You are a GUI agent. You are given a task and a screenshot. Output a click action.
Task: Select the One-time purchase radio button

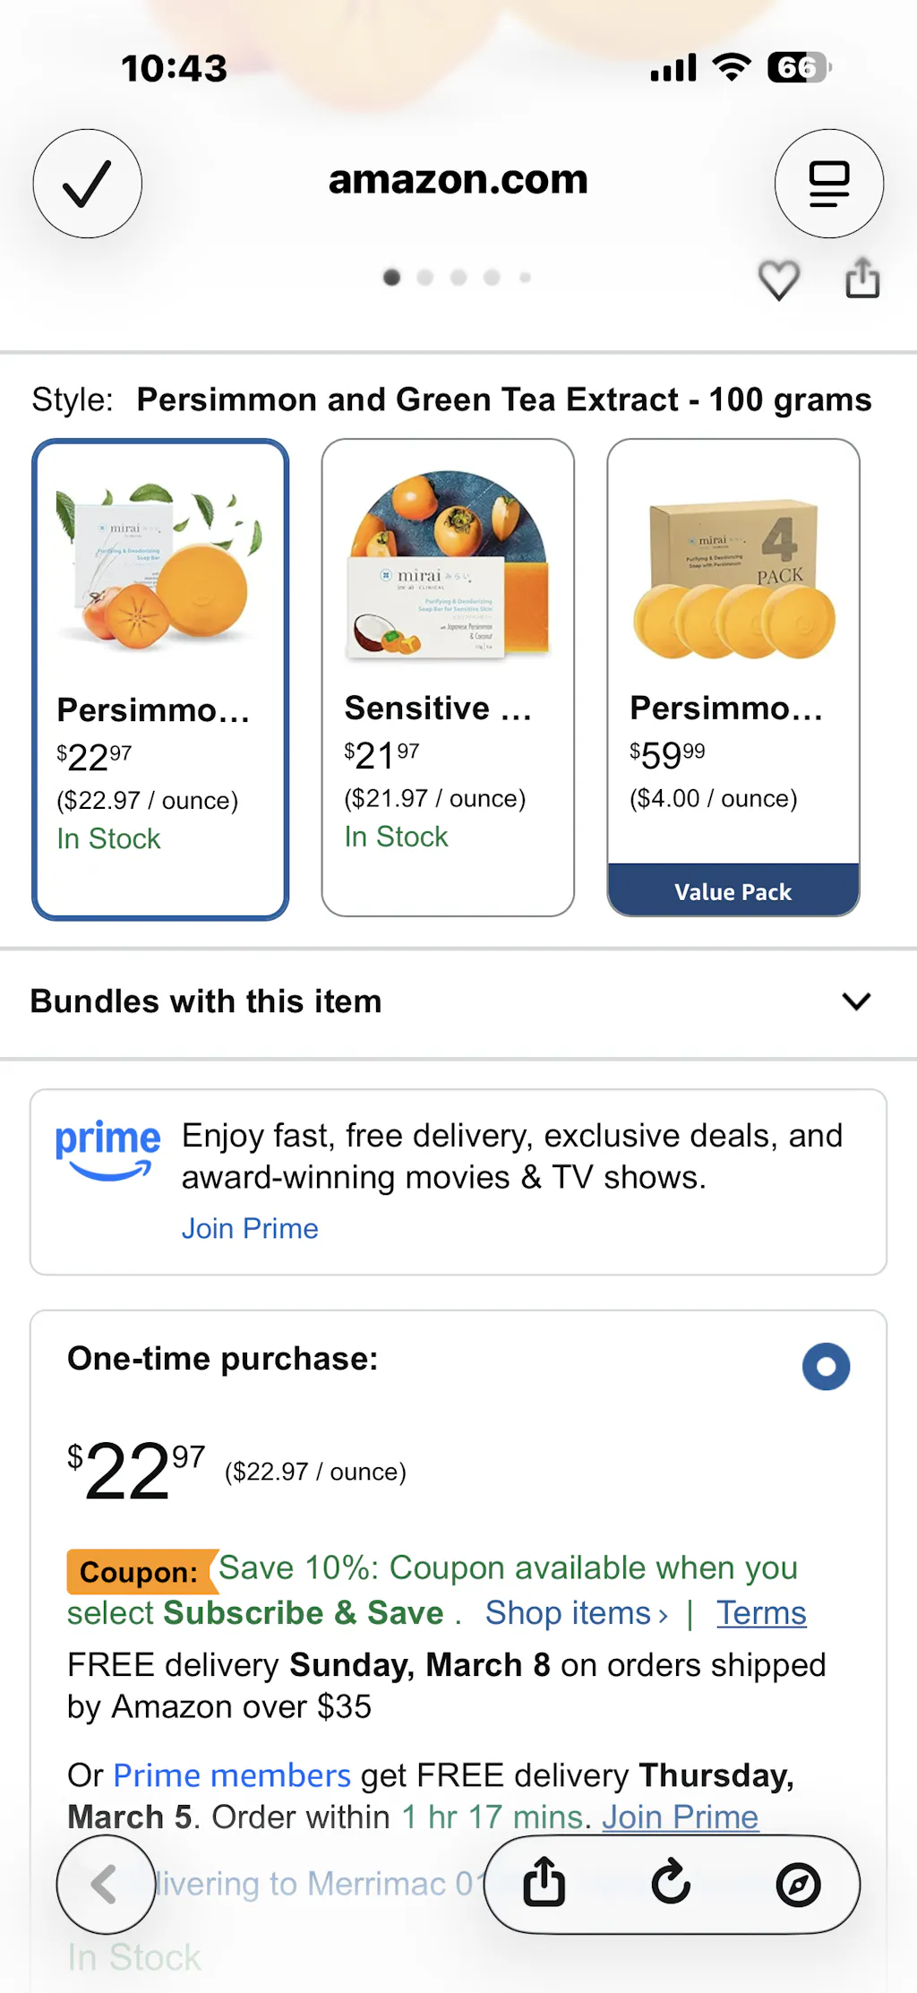[x=826, y=1367]
